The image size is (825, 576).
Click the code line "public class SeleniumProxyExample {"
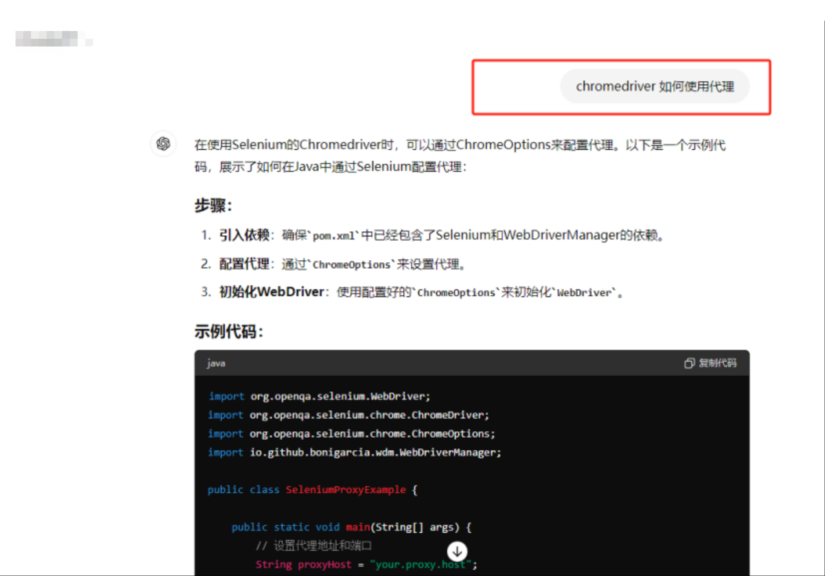point(313,489)
